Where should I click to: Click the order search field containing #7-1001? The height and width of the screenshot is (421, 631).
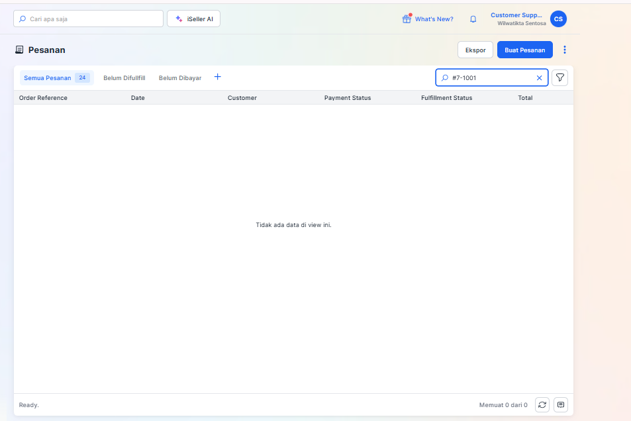tap(490, 78)
